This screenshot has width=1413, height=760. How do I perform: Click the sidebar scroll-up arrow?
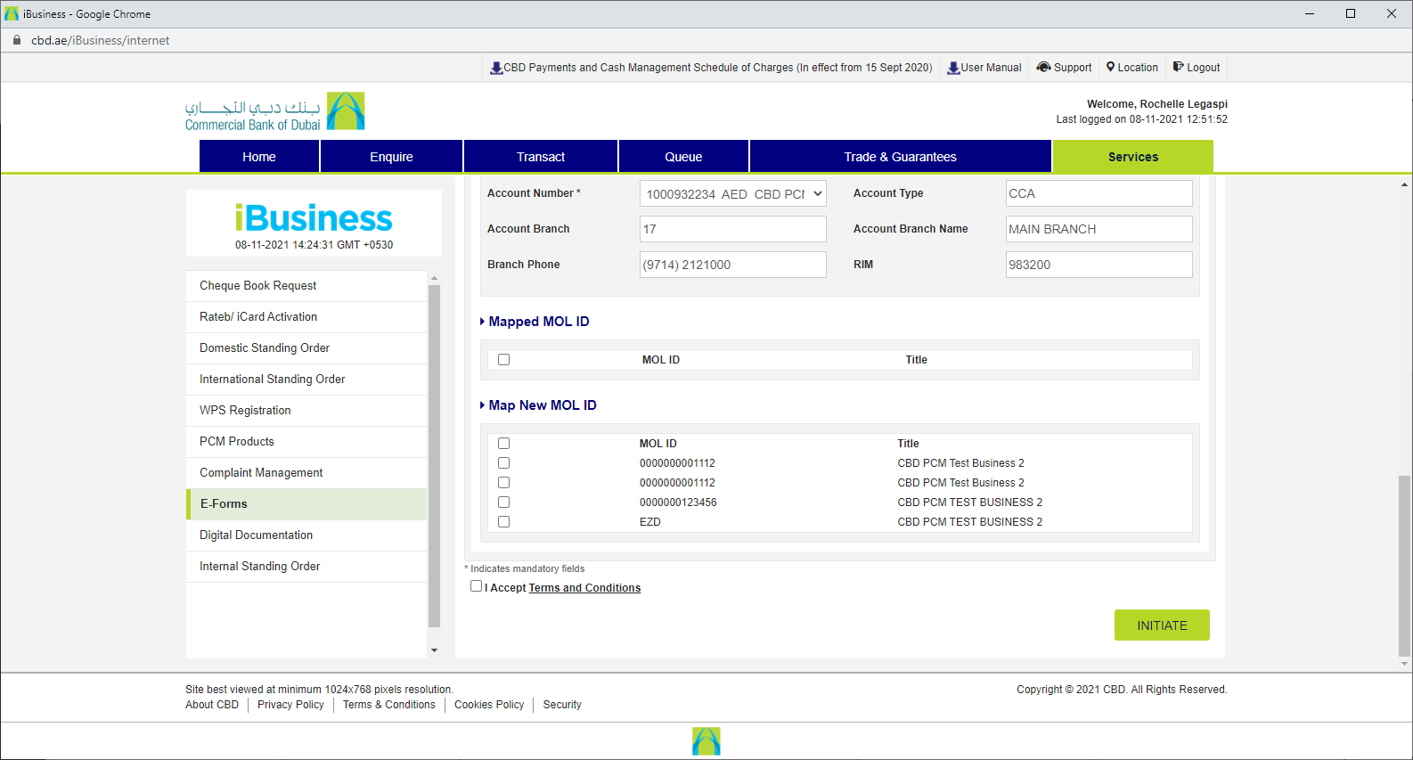pyautogui.click(x=434, y=278)
